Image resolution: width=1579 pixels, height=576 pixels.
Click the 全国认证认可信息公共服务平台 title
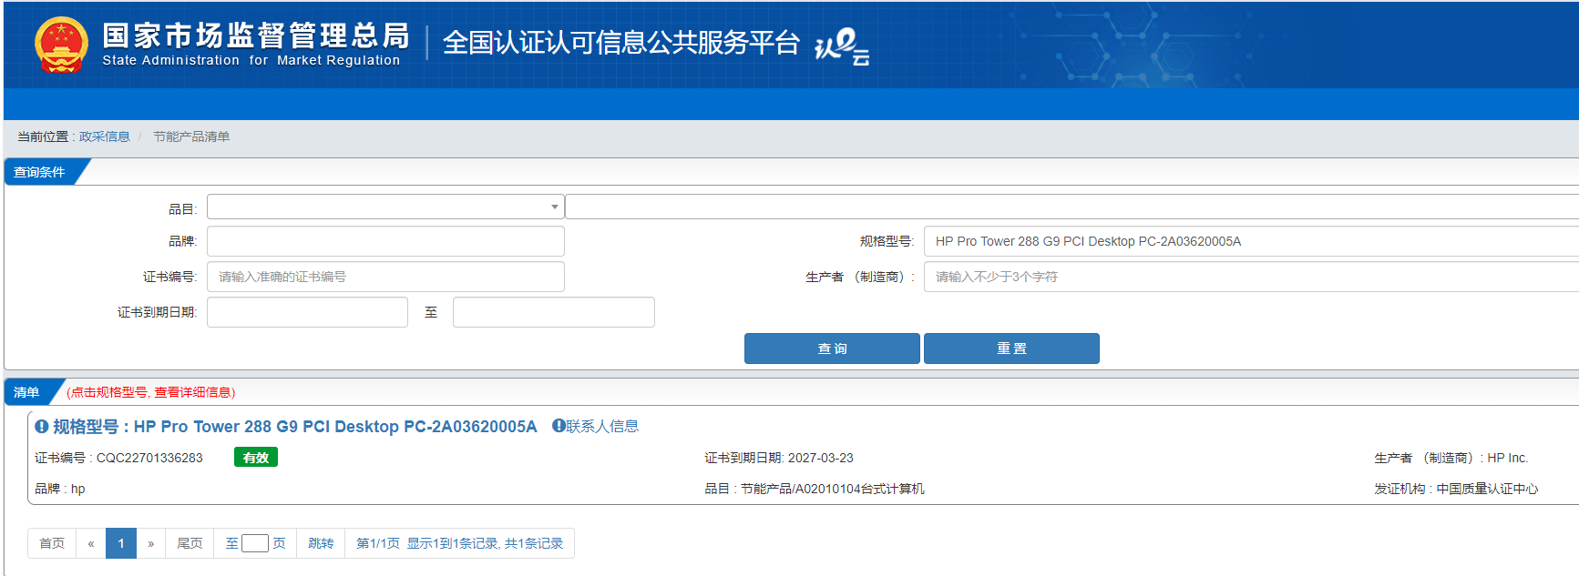coord(621,43)
